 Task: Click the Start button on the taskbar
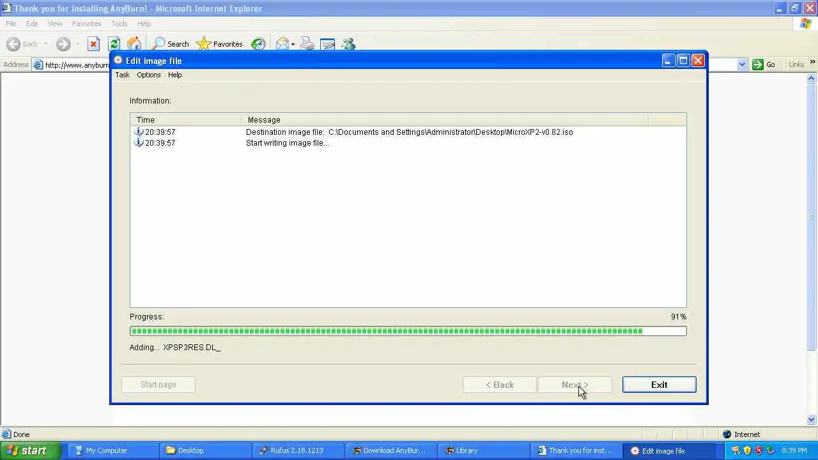click(x=31, y=450)
